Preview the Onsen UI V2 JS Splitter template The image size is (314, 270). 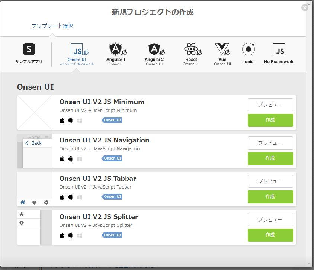click(x=270, y=219)
